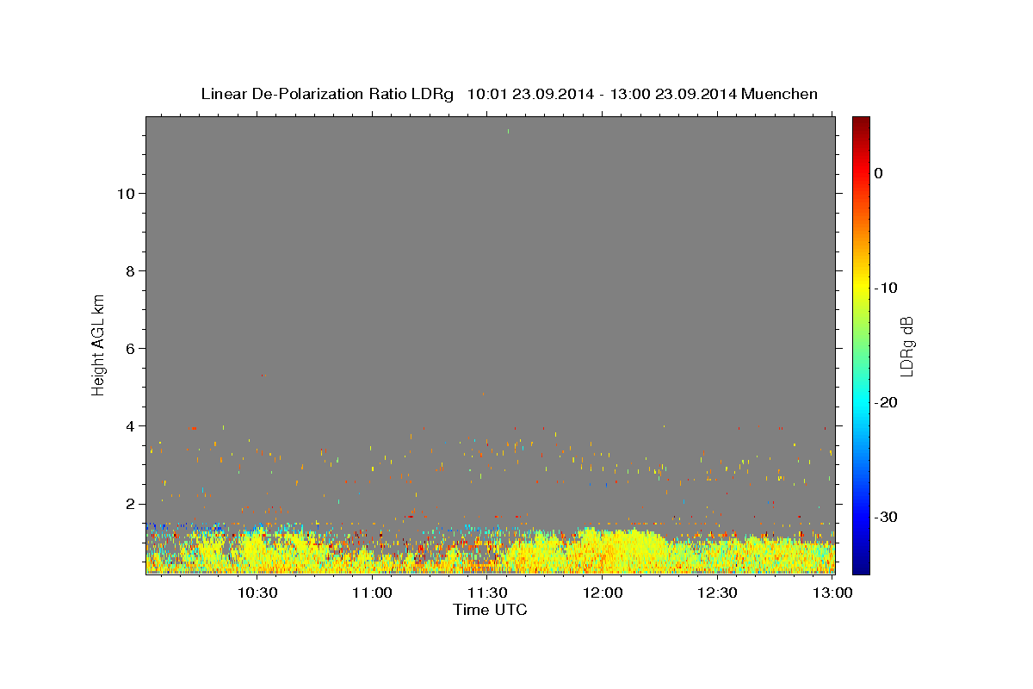Image resolution: width=1033 pixels, height=689 pixels.
Task: Click the 13:00 time tick label
Action: [x=832, y=593]
